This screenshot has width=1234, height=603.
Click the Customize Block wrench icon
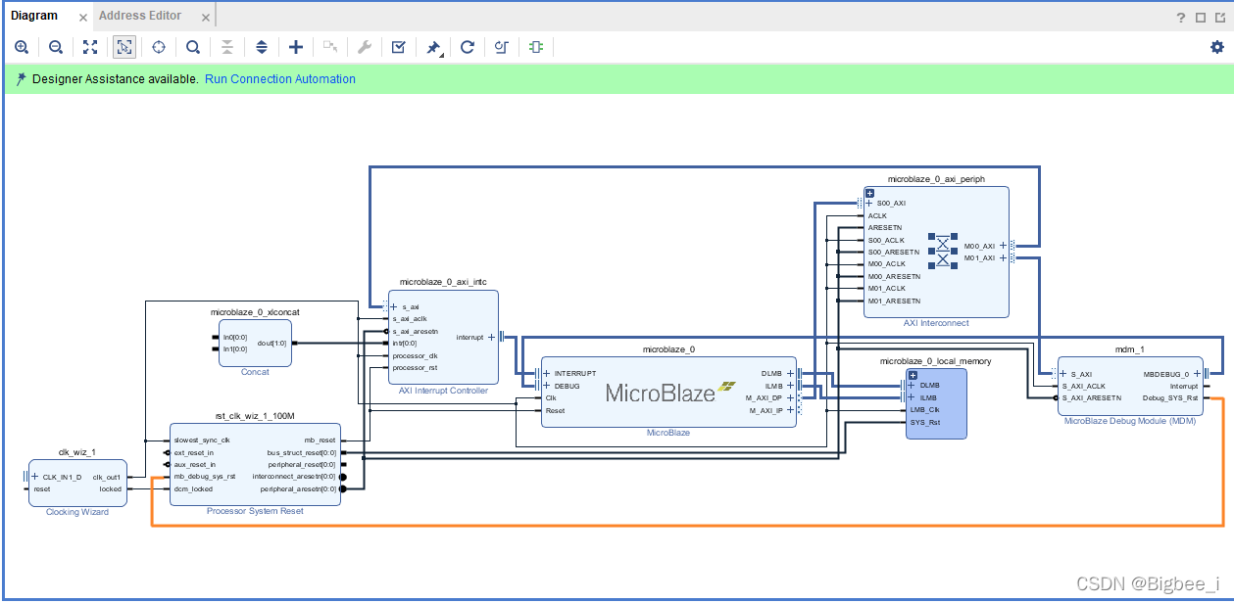pos(364,47)
